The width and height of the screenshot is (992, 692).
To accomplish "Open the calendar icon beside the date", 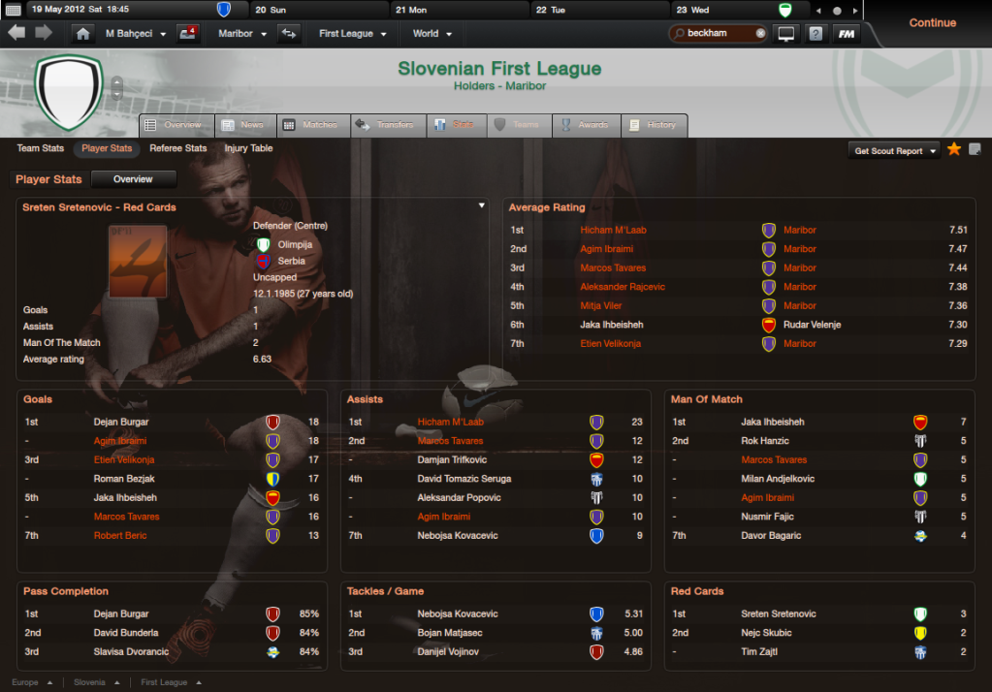I will coord(14,10).
